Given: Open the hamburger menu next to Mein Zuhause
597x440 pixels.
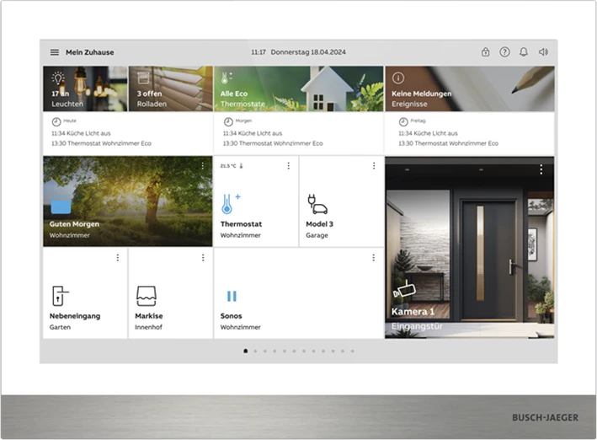Looking at the screenshot, I should tap(55, 52).
